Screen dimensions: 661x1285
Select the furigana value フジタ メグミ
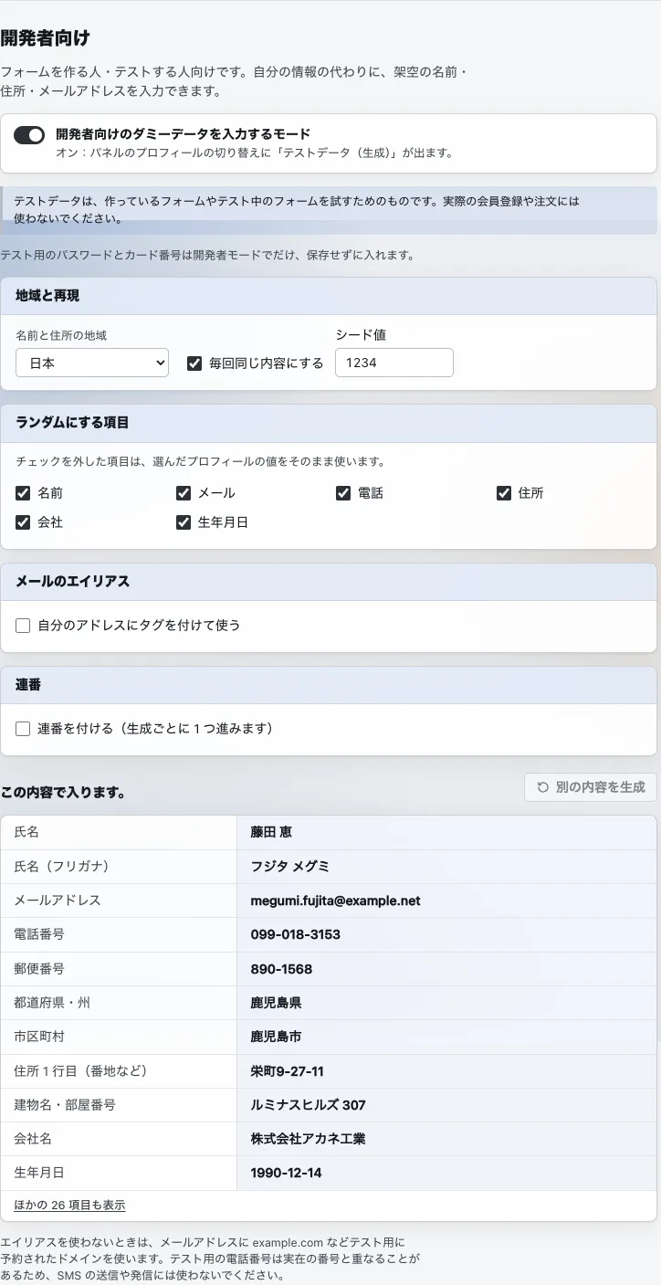point(290,866)
